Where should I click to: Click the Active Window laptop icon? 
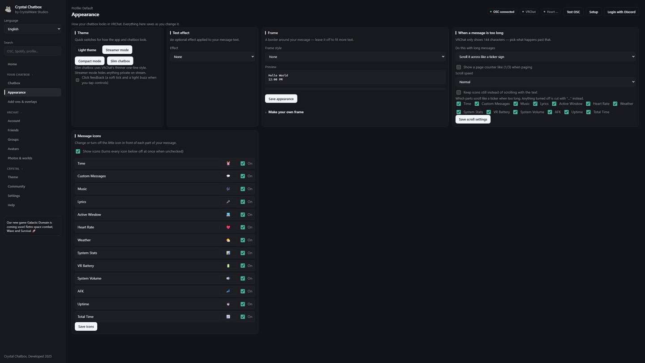228,215
